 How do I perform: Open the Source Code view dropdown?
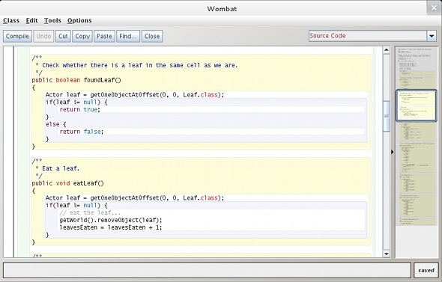pos(372,36)
